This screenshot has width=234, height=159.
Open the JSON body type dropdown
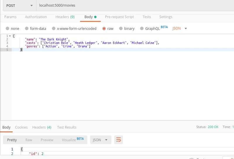(x=180, y=28)
